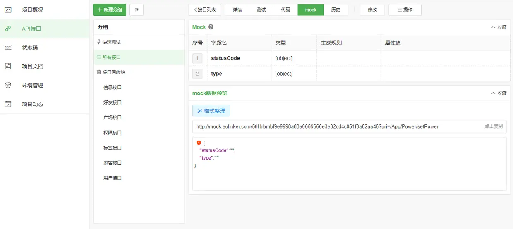Switch to the 详情 tab
The image size is (513, 229).
point(237,10)
